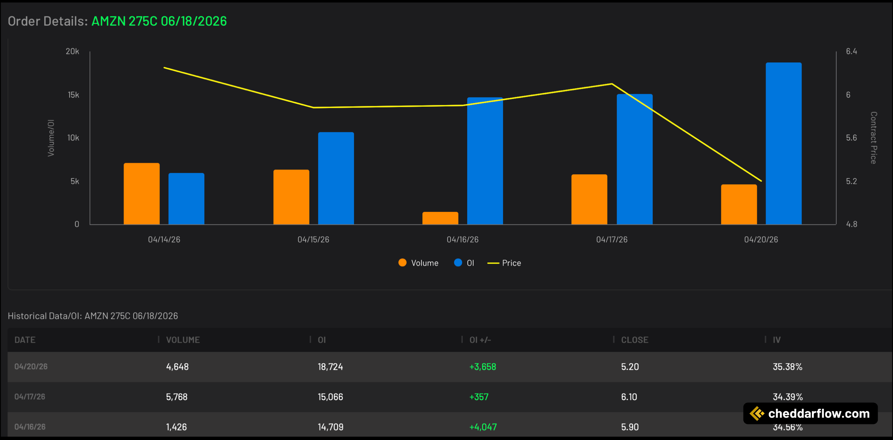Toggle the Volume series in chart legend
Image resolution: width=893 pixels, height=440 pixels.
tap(418, 263)
